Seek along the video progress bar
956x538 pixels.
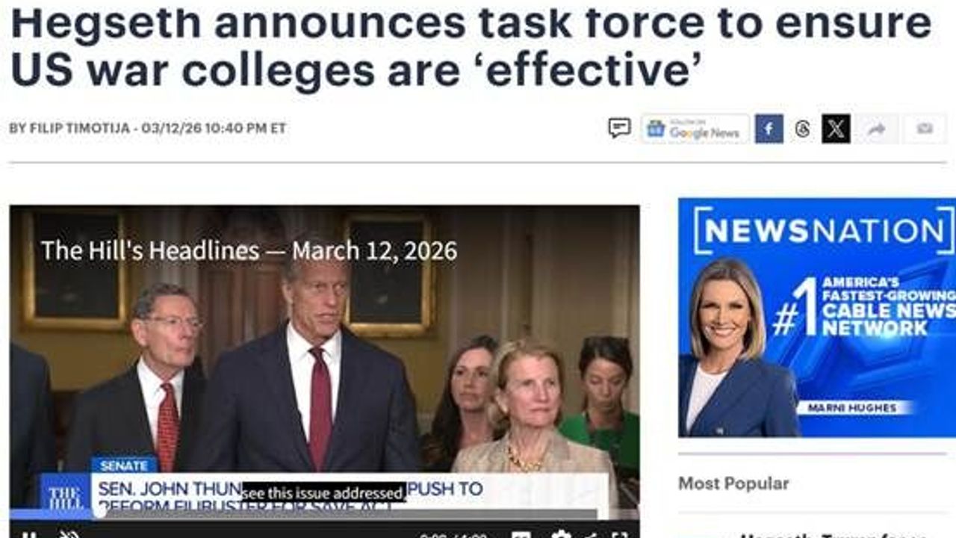coord(304,514)
